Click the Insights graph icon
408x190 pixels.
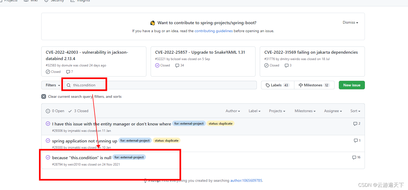[72, 1]
